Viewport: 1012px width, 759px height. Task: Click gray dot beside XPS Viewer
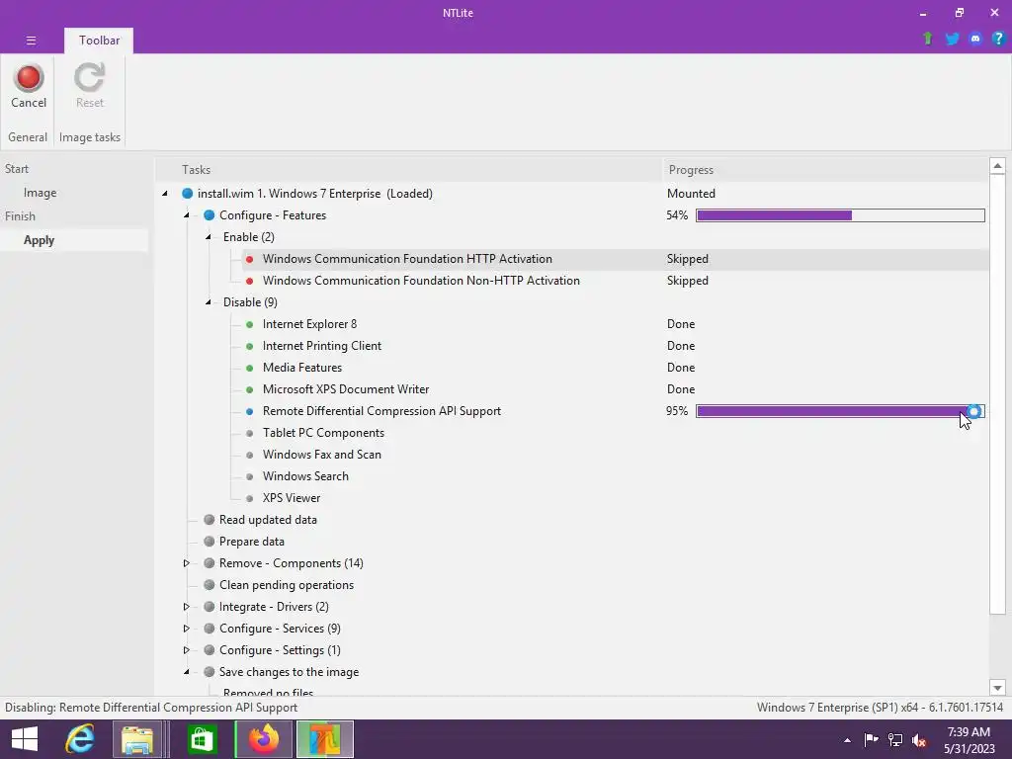(250, 498)
